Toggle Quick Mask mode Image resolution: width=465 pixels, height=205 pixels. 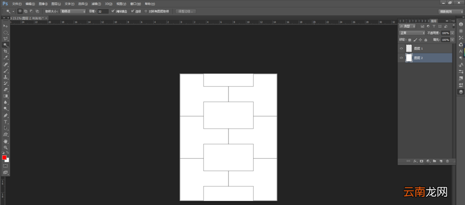coord(5,166)
